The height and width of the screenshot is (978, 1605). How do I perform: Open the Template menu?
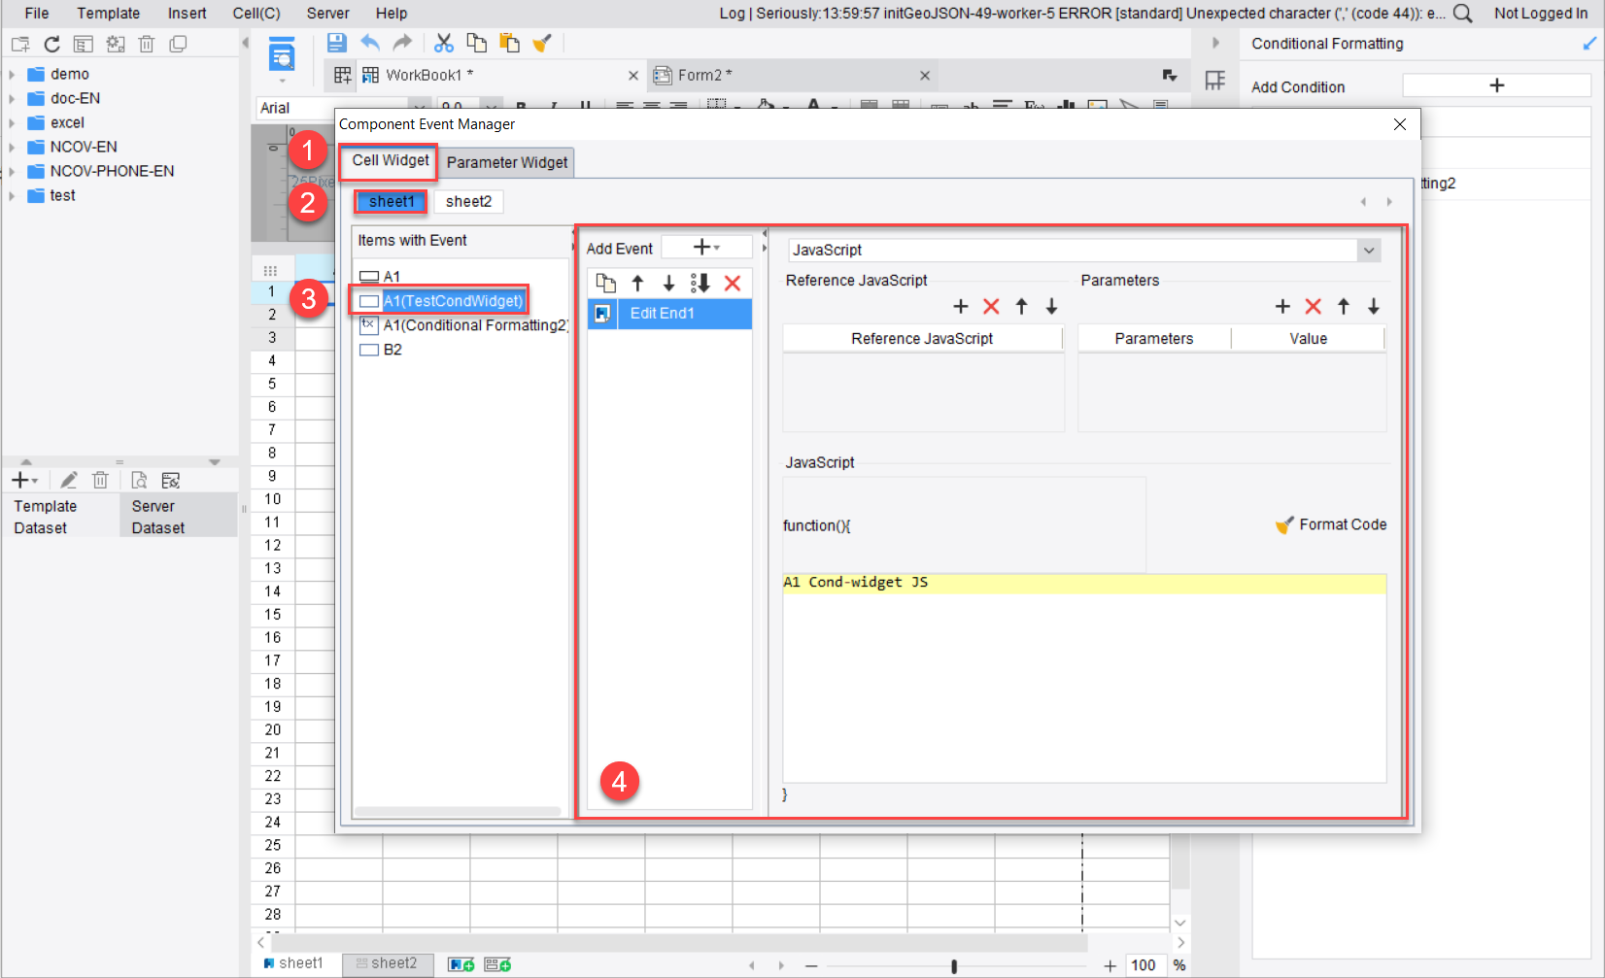109,13
